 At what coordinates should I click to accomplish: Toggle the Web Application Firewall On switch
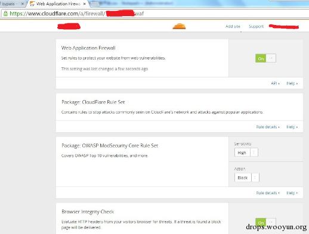265,58
